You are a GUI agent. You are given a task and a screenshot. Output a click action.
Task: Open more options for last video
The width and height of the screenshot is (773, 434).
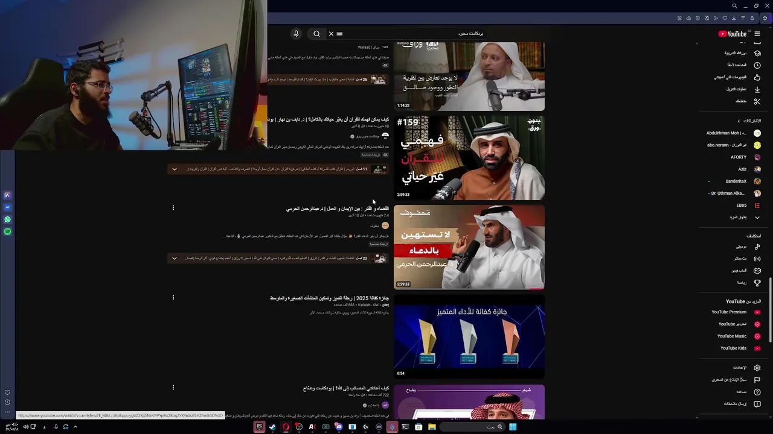point(173,387)
